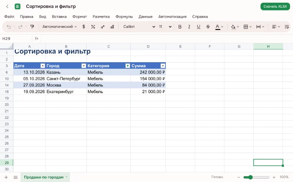293x182 pixels.
Task: Toggle strikethrough formatting
Action: click(208, 27)
